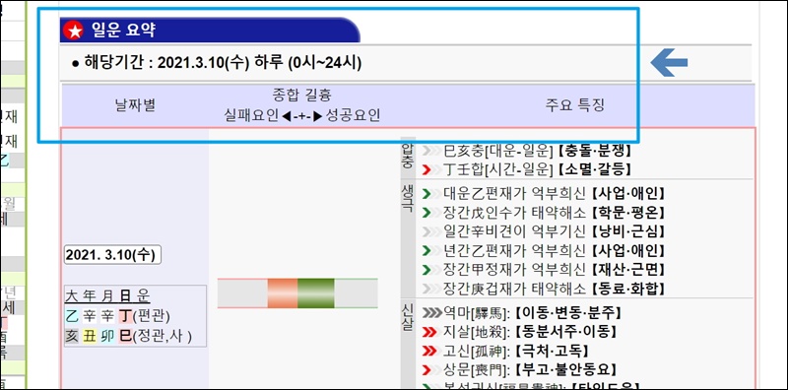Click the 【이동·변동·분주】 text
Image resolution: width=788 pixels, height=390 pixels.
pos(568,313)
